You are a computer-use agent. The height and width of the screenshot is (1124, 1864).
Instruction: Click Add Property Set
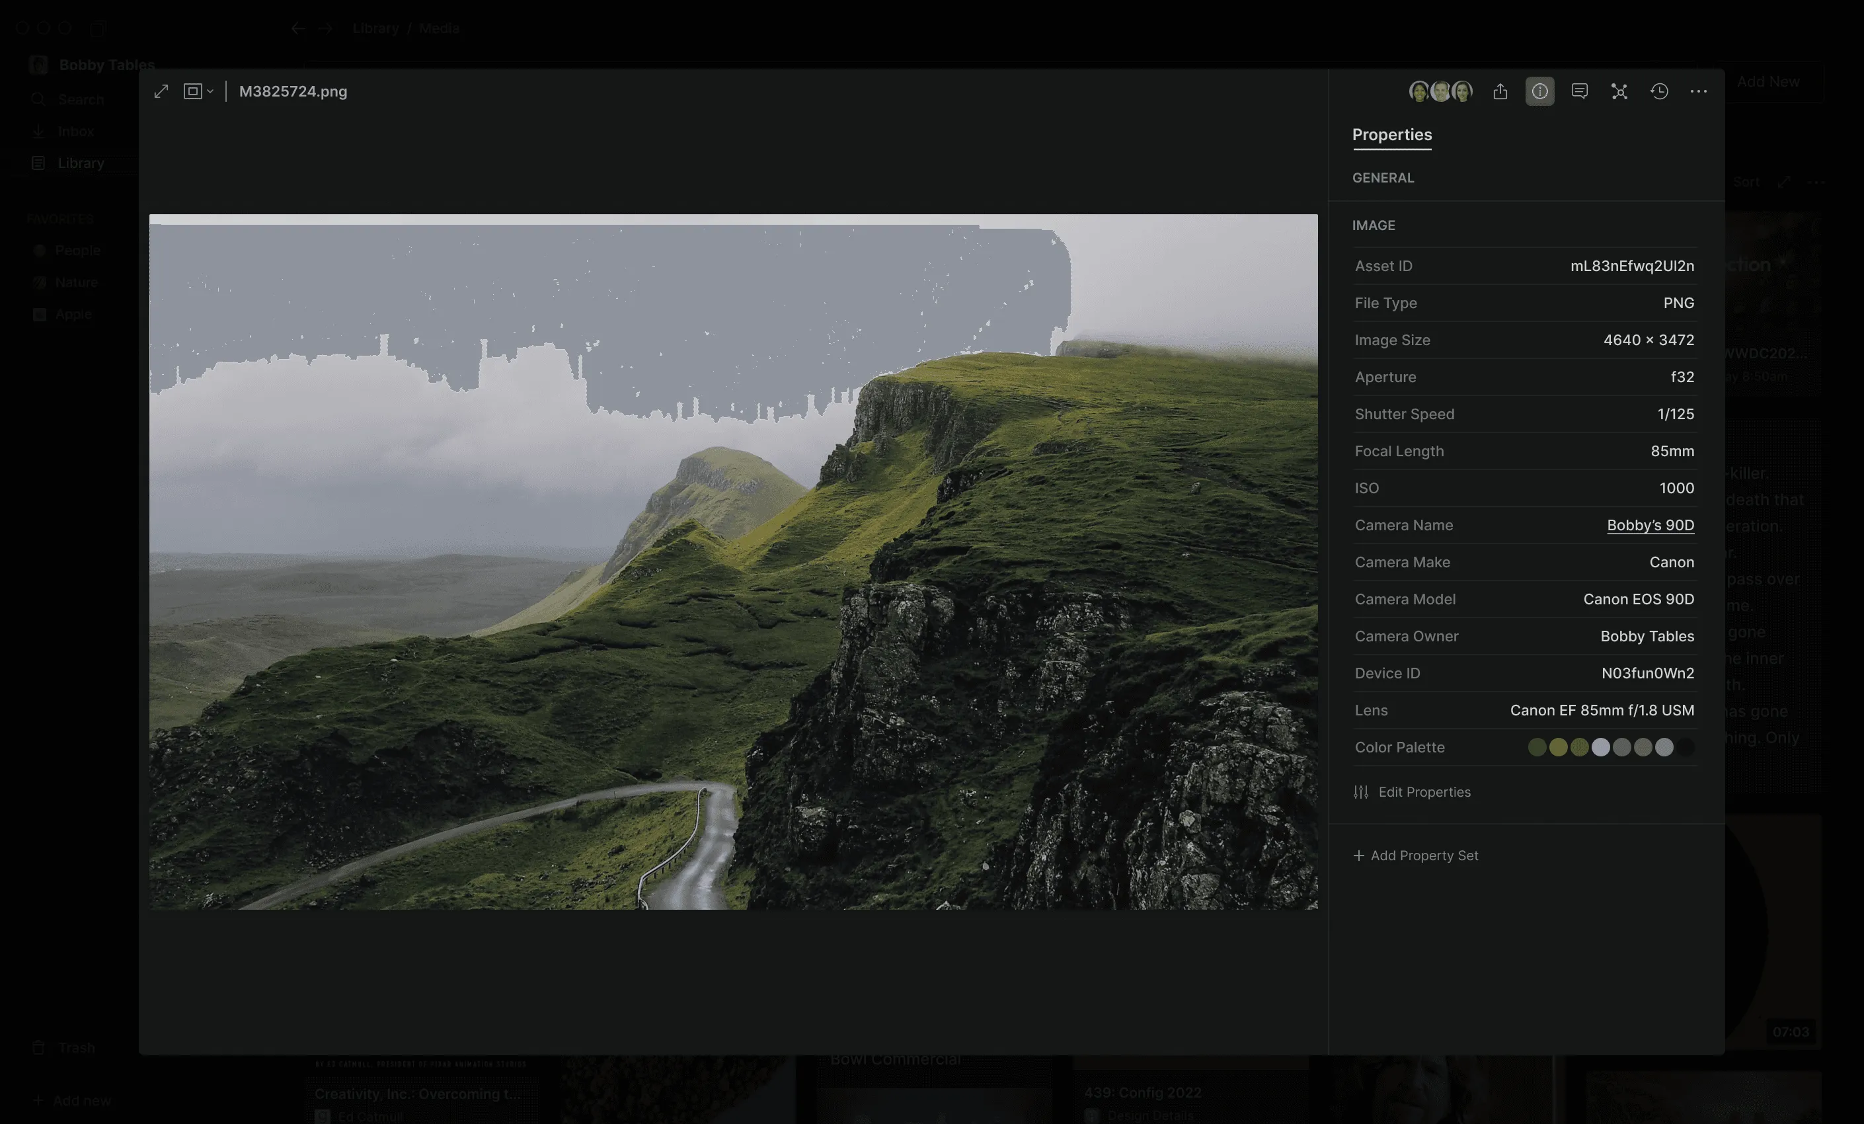1415,856
